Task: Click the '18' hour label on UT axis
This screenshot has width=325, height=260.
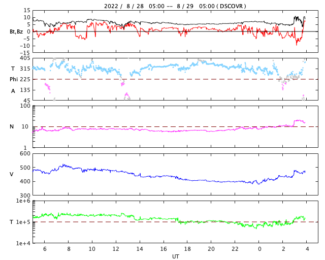Action: click(187, 249)
